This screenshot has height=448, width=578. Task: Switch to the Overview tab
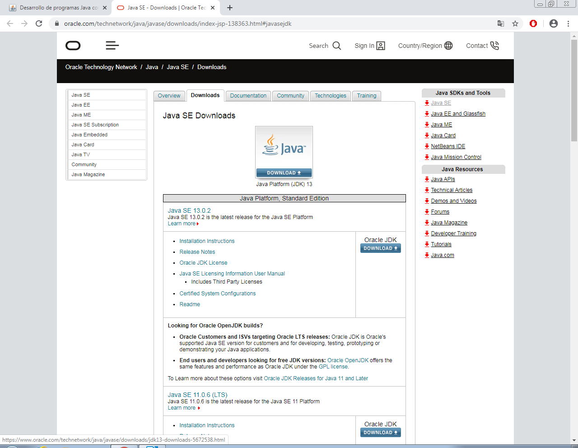point(169,96)
